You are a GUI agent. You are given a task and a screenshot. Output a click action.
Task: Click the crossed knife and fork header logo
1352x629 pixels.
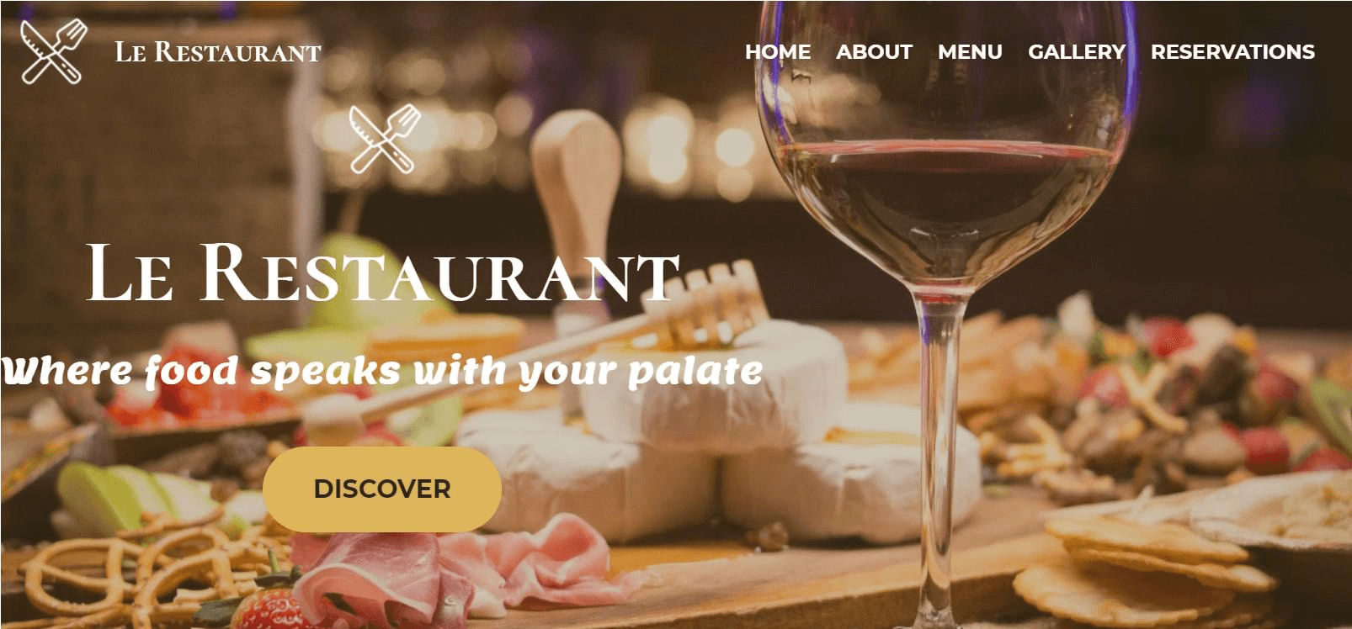click(x=54, y=51)
